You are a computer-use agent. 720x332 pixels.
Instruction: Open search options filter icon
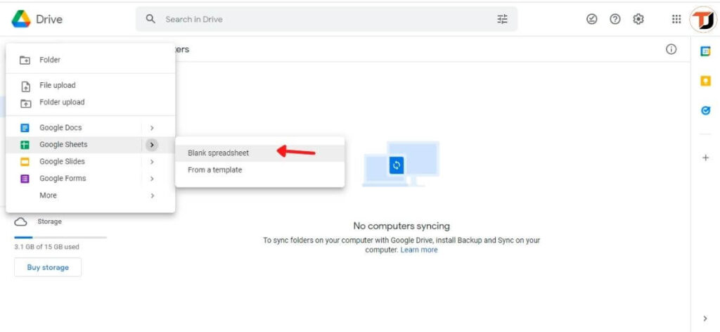click(502, 20)
